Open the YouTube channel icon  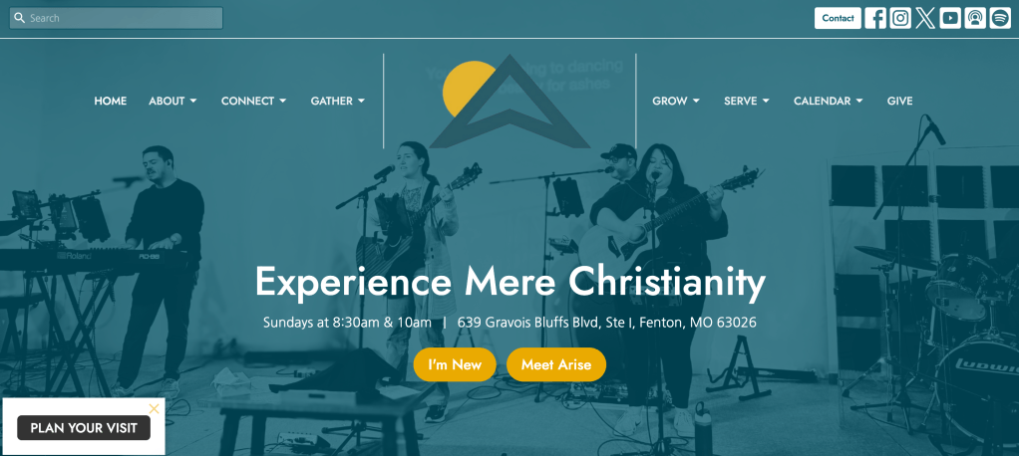[x=950, y=18]
